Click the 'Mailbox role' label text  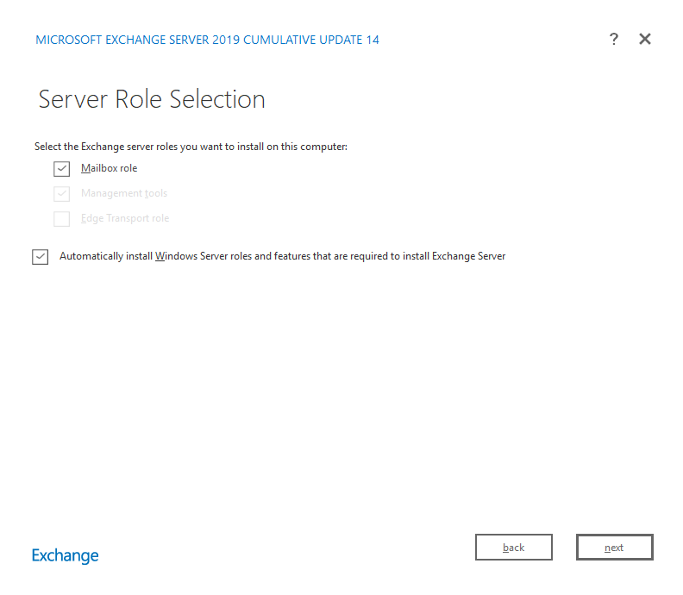tap(109, 168)
